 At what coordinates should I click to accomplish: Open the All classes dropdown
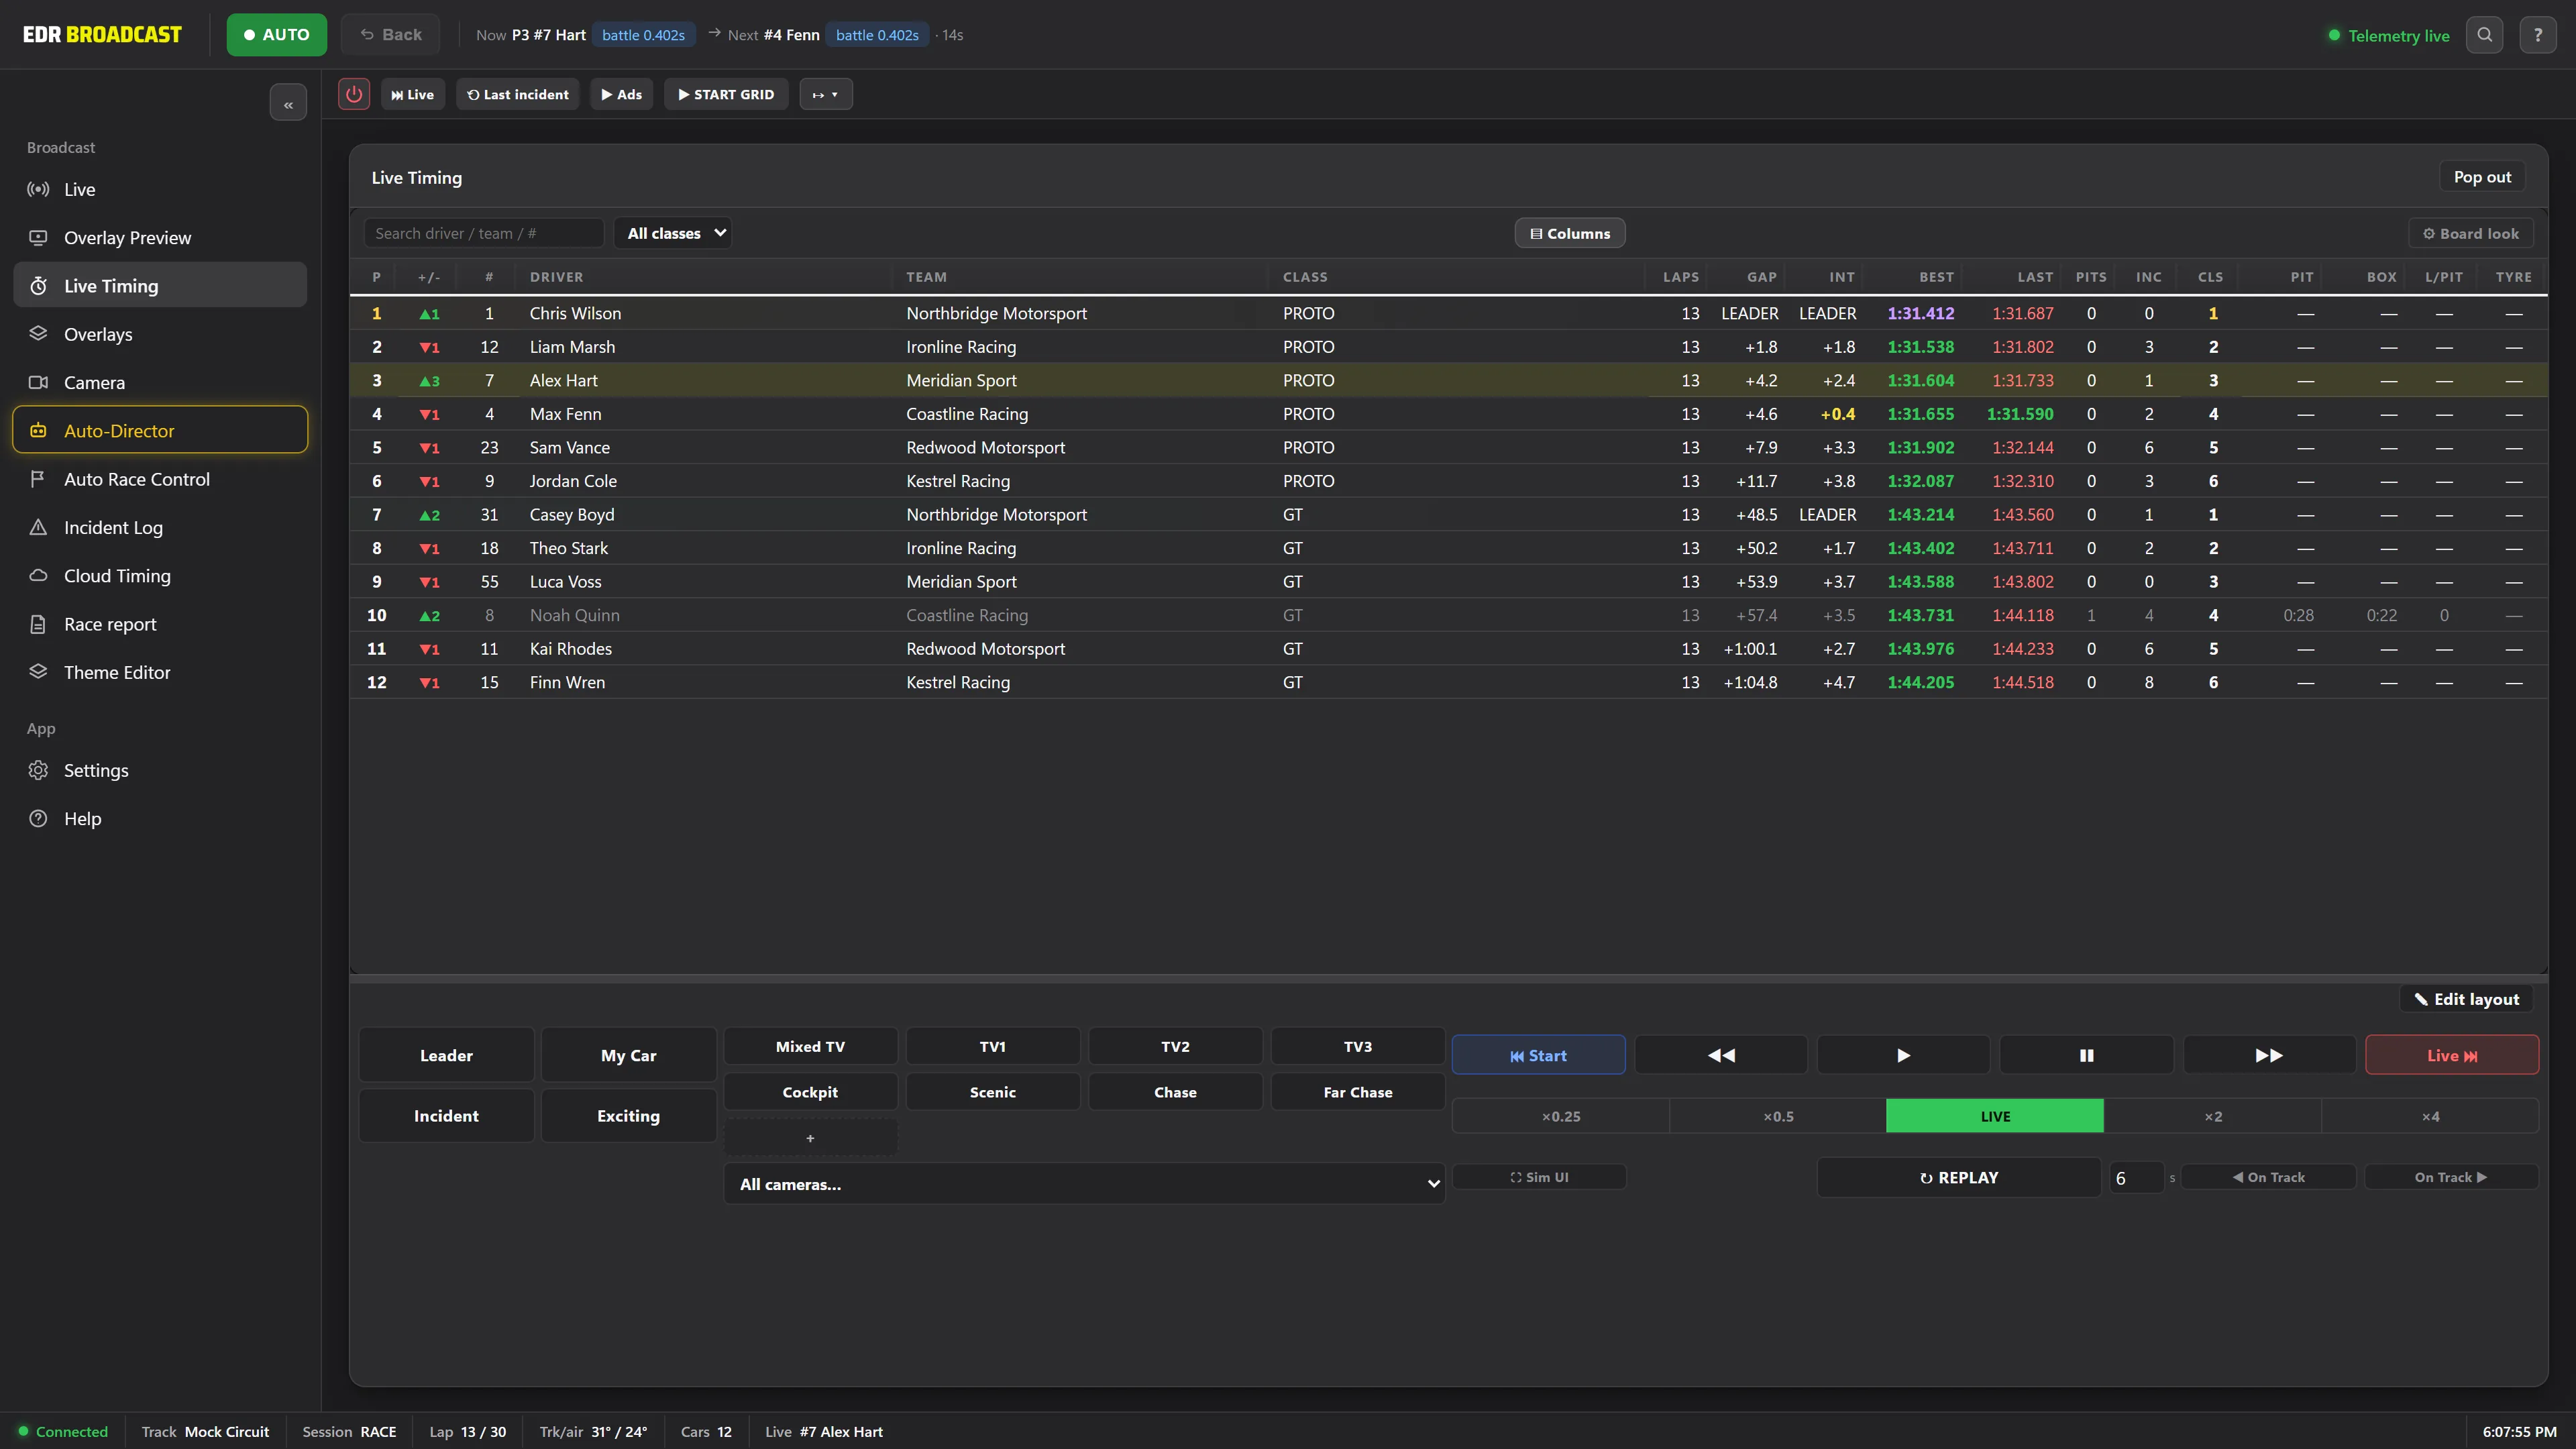[x=673, y=233]
